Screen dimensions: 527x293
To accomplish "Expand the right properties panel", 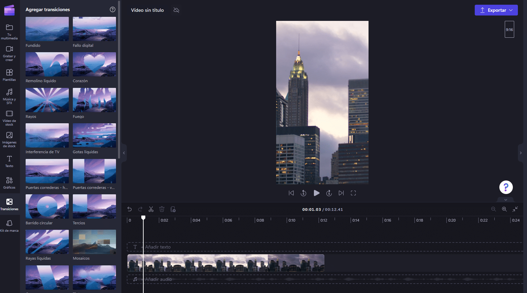I will pos(521,153).
